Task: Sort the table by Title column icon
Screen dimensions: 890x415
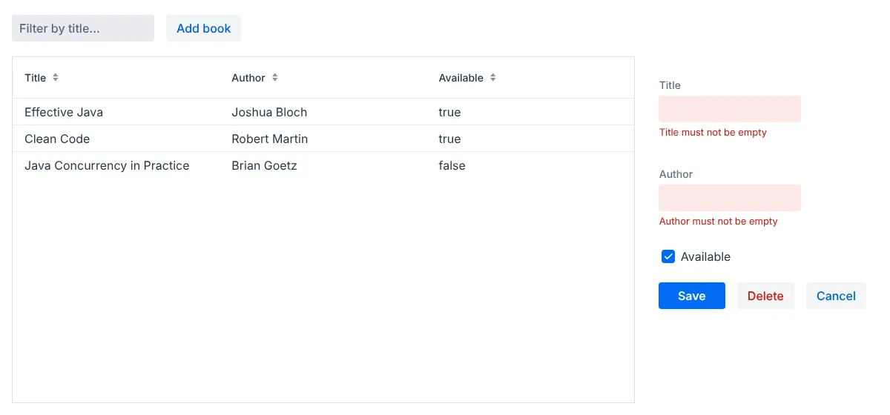Action: click(x=56, y=78)
